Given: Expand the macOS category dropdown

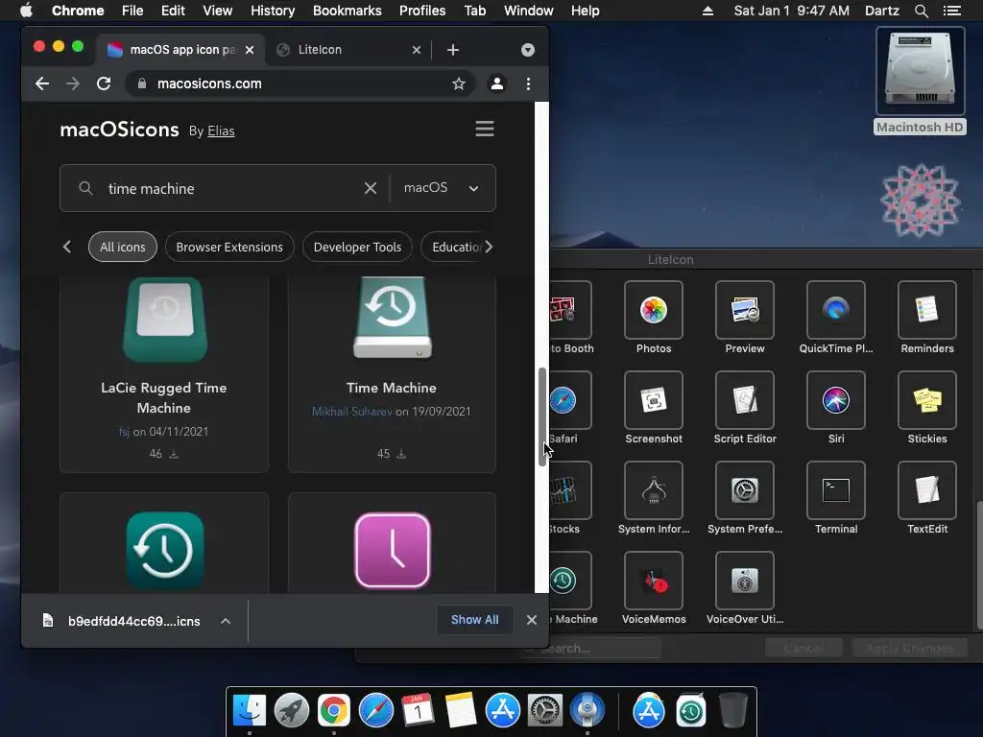Looking at the screenshot, I should 442,188.
